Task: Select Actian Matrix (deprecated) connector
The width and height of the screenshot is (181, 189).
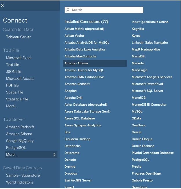Action: coord(84,29)
